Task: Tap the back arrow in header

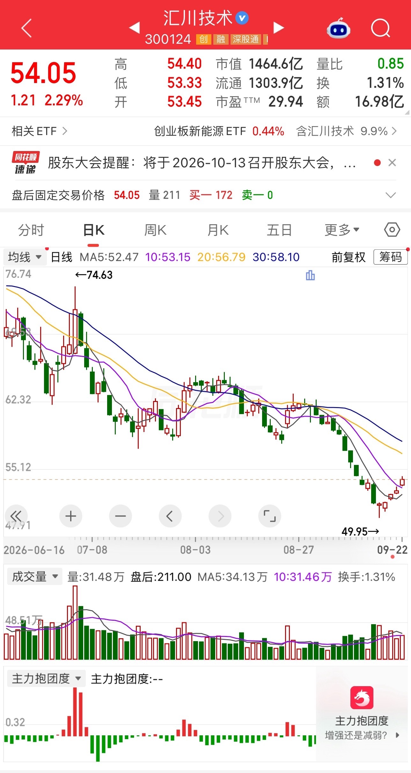Action: click(x=27, y=28)
